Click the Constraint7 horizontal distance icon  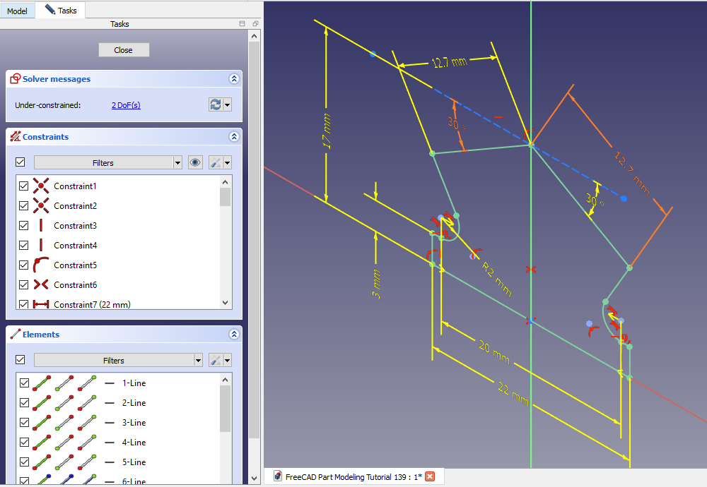pyautogui.click(x=41, y=304)
